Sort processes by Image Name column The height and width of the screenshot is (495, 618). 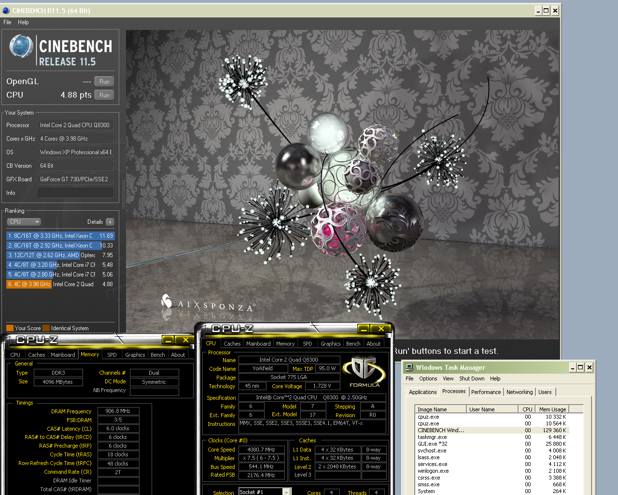[x=441, y=409]
